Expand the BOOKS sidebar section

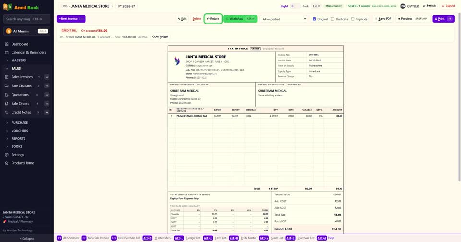17,146
